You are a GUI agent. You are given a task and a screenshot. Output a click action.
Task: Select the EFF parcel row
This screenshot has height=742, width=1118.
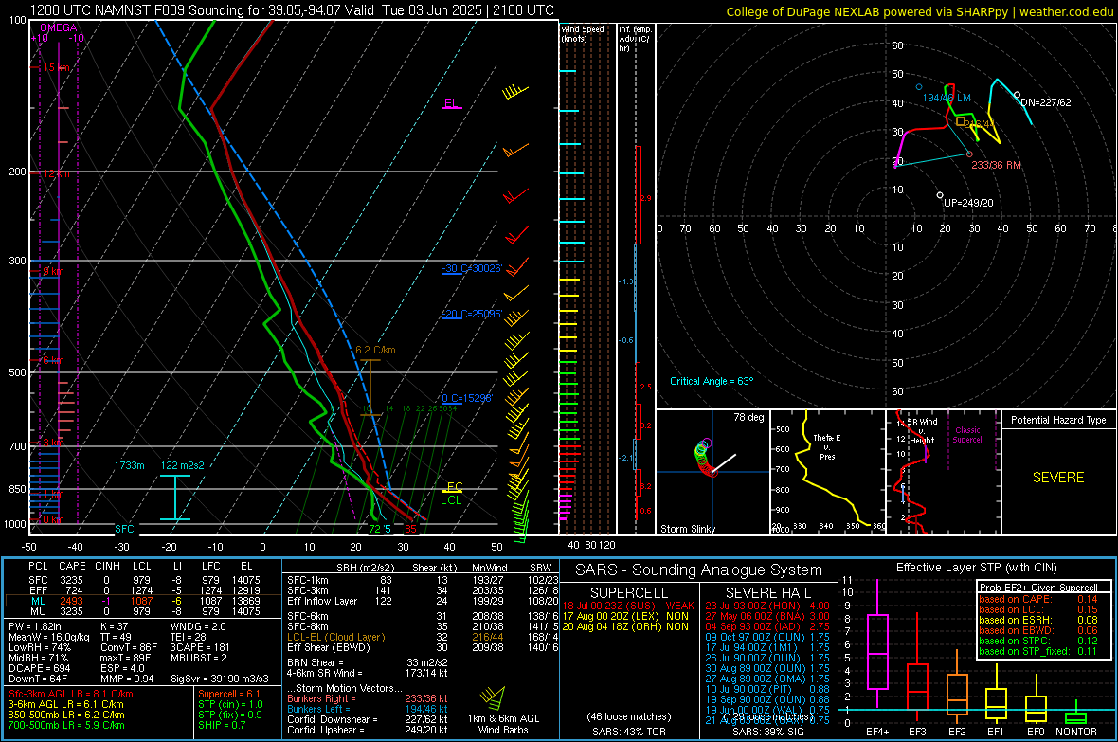point(143,590)
